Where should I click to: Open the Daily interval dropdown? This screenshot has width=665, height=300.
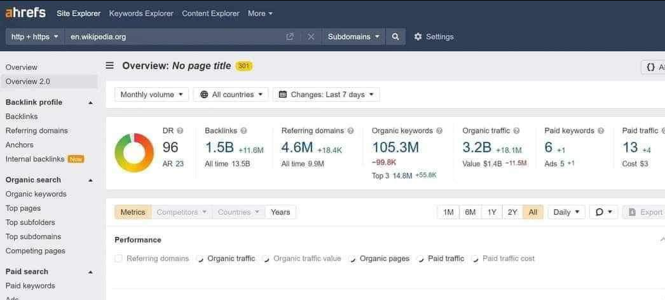(566, 212)
